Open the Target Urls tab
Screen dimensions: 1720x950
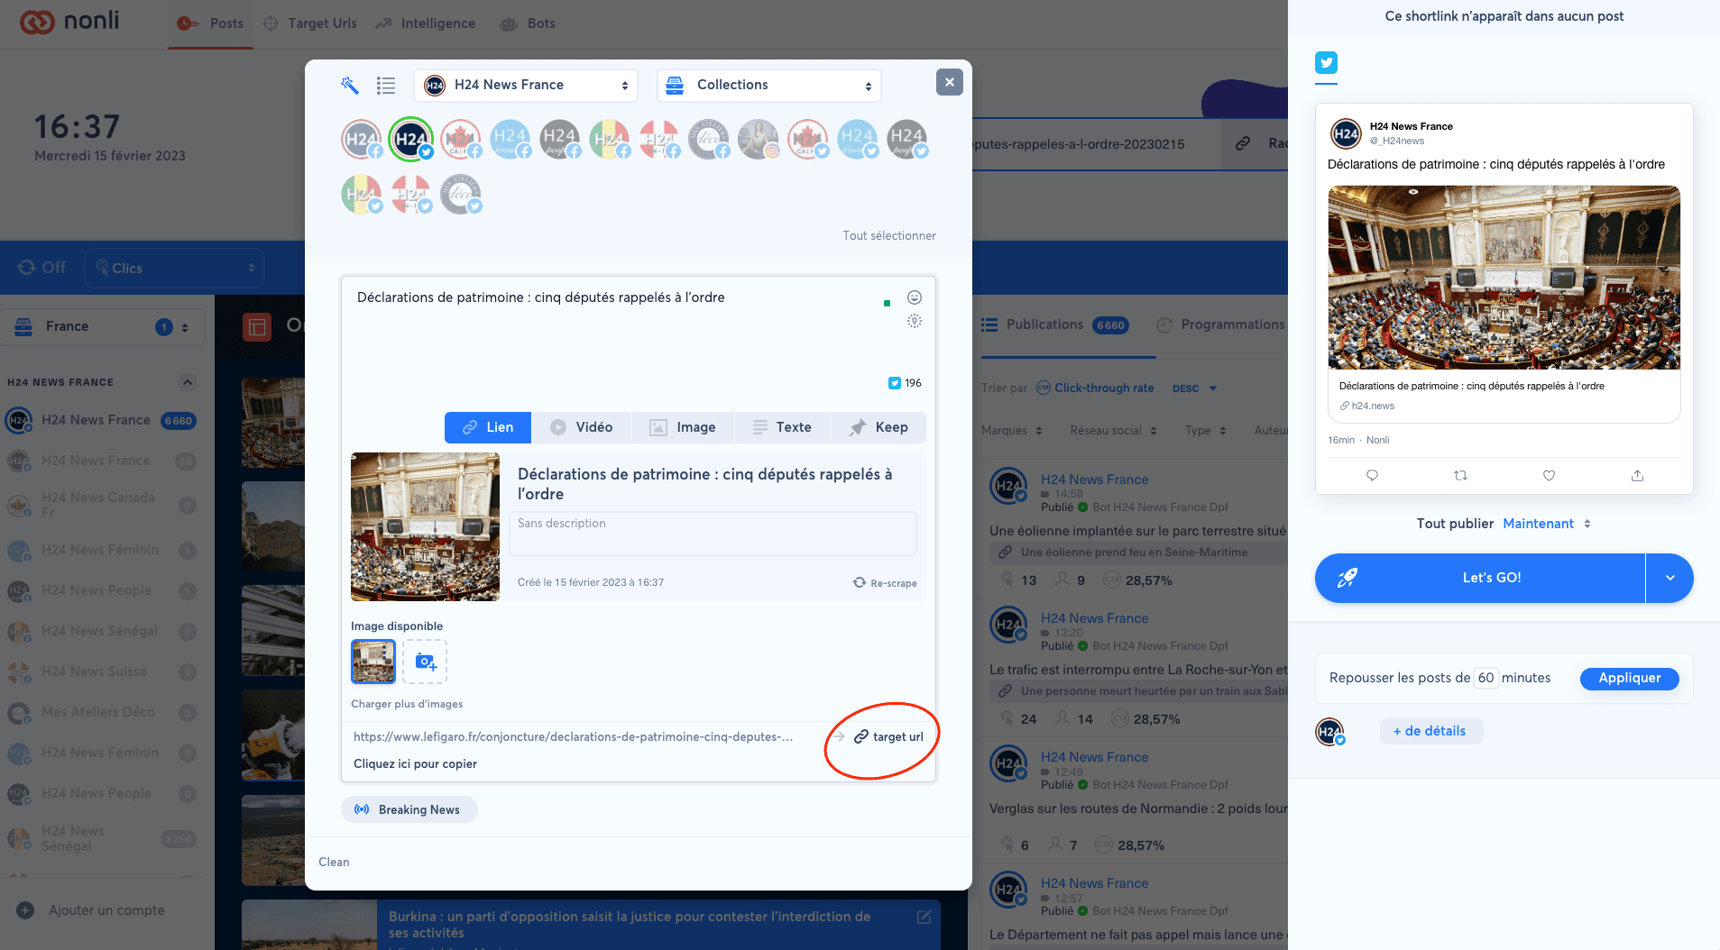[309, 23]
